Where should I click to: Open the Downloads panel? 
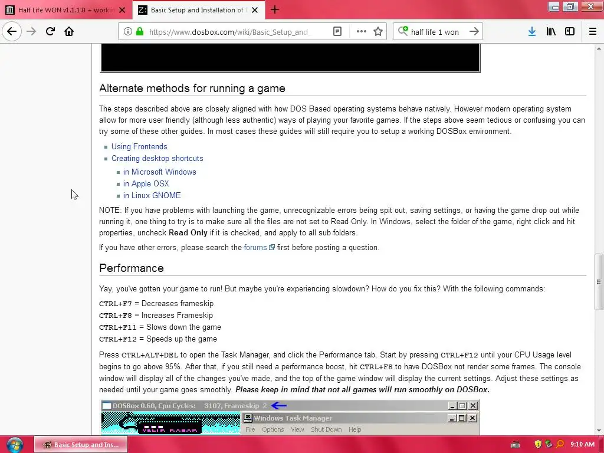[x=532, y=32]
